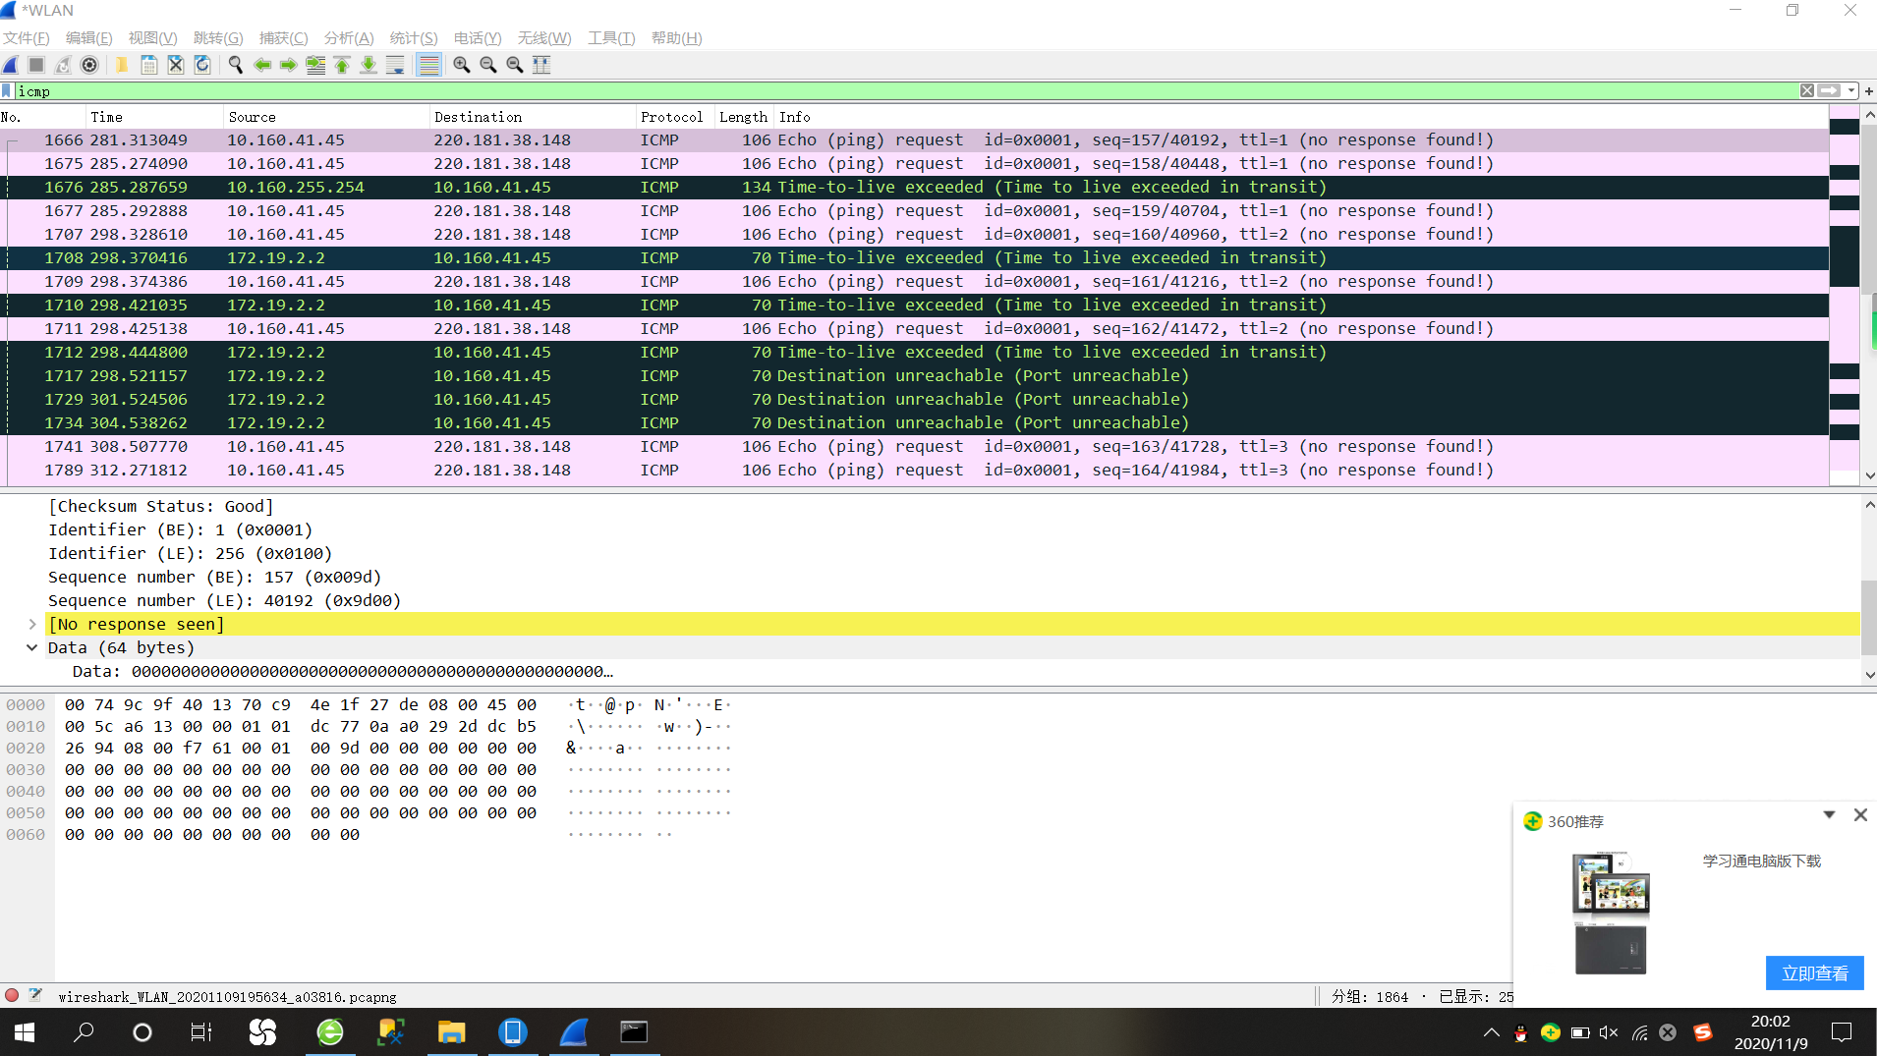1877x1056 pixels.
Task: Click 立即查看 button in 360 popup
Action: [x=1814, y=973]
